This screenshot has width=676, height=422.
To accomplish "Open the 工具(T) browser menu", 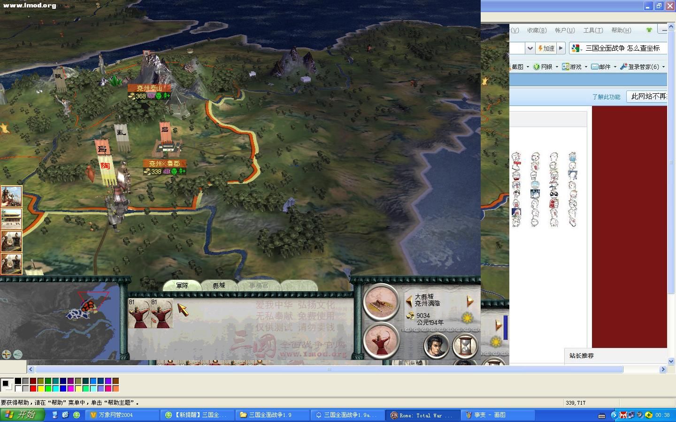I will (593, 30).
